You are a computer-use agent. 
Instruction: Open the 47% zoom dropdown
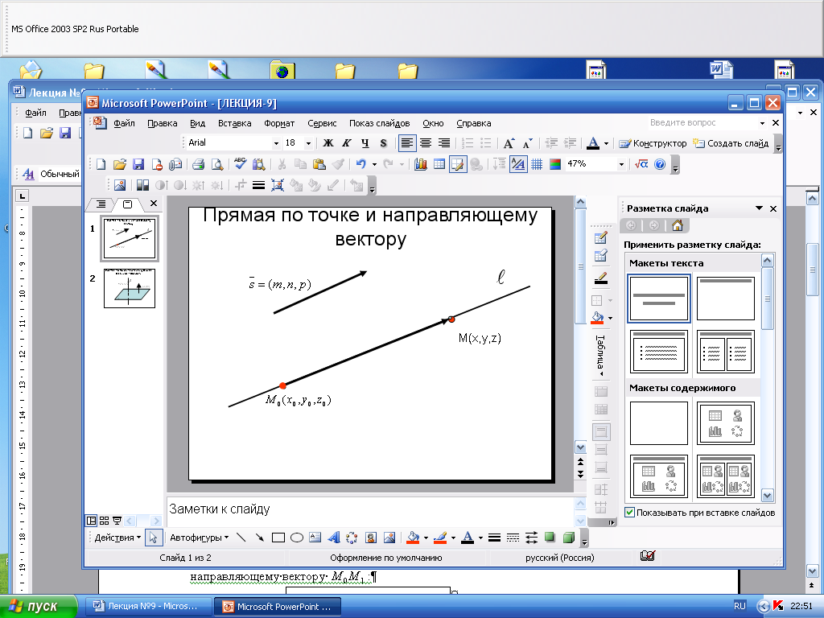click(x=621, y=164)
